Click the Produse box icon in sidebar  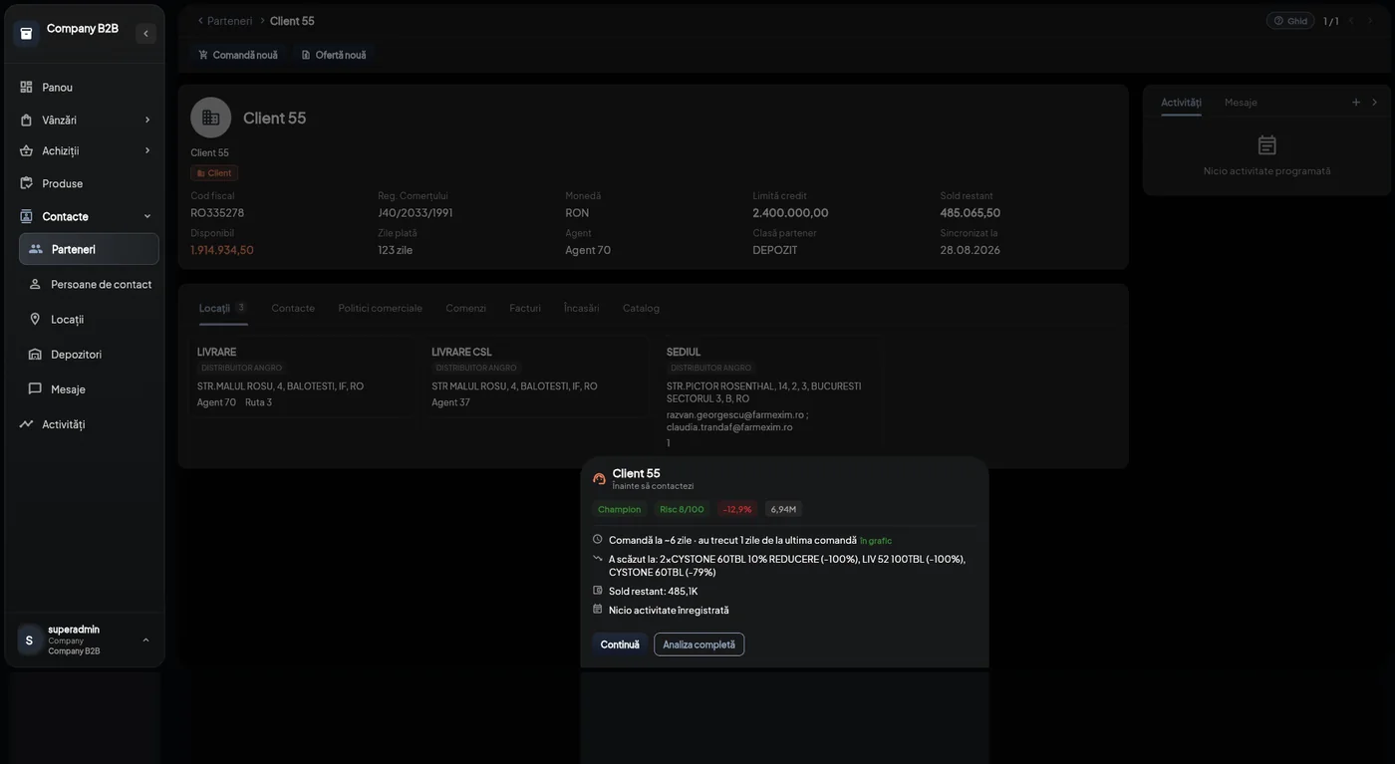pos(26,183)
